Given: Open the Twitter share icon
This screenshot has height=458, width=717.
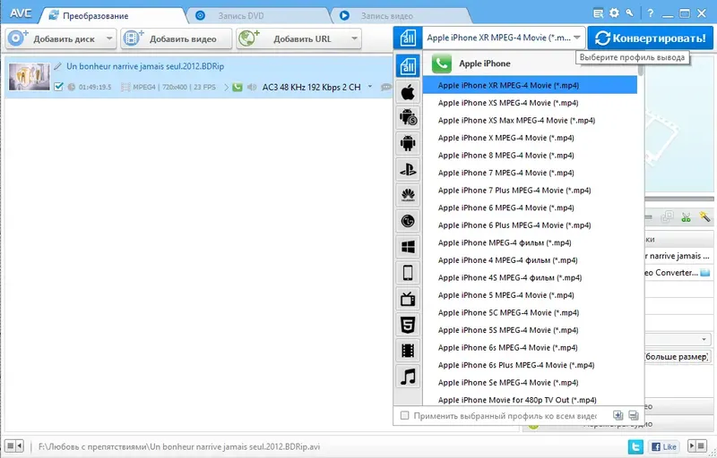Looking at the screenshot, I should [x=635, y=446].
